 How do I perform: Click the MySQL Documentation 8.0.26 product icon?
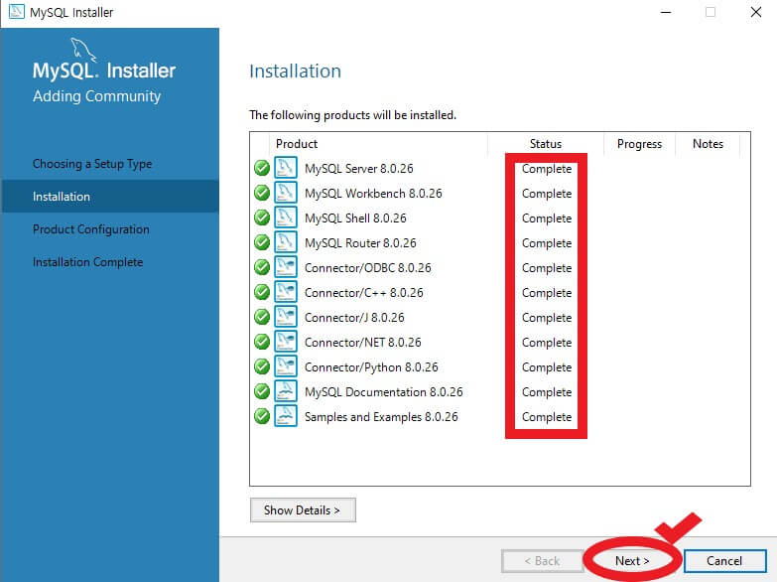(286, 391)
